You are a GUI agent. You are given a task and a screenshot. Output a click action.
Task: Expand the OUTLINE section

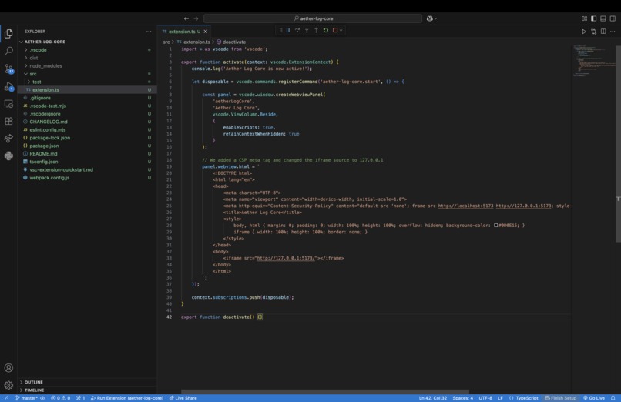click(34, 382)
